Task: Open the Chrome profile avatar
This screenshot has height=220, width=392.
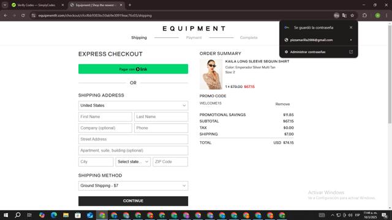Action: [x=377, y=15]
